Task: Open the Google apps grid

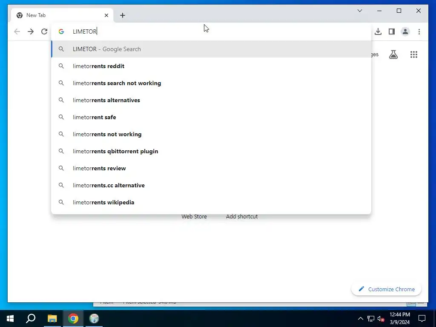Action: coord(414,54)
